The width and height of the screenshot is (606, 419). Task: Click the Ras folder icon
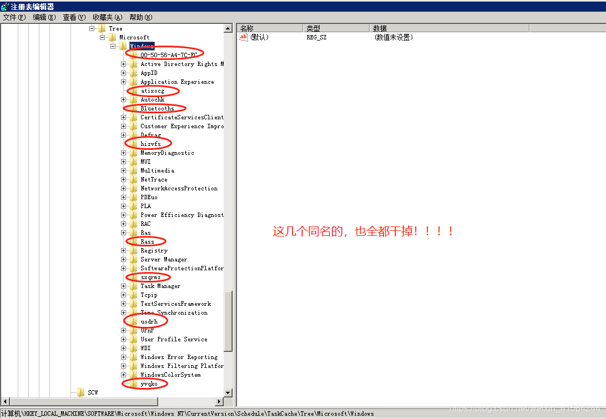(134, 233)
